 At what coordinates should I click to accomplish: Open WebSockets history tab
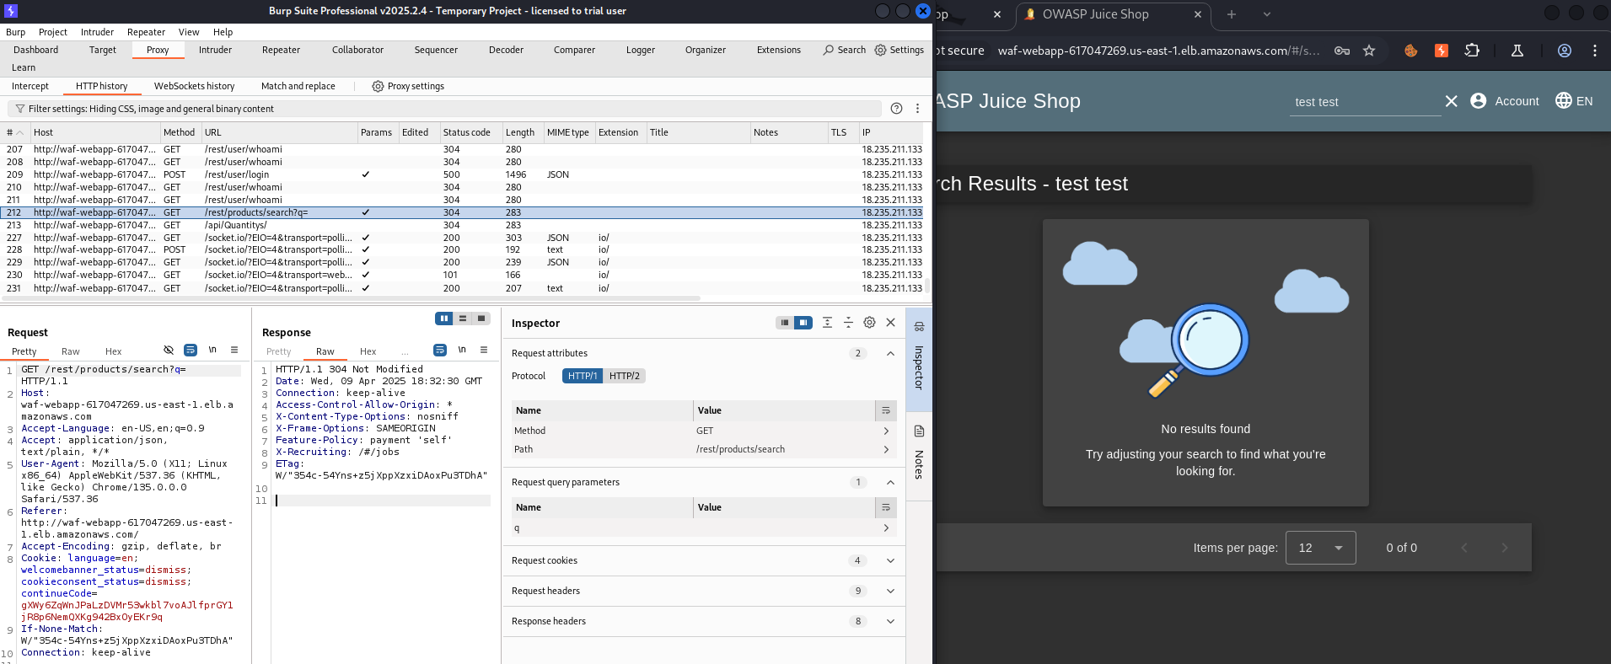coord(194,86)
